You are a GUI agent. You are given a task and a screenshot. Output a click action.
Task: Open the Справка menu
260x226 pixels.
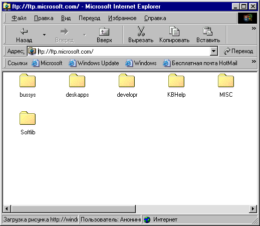click(x=155, y=18)
